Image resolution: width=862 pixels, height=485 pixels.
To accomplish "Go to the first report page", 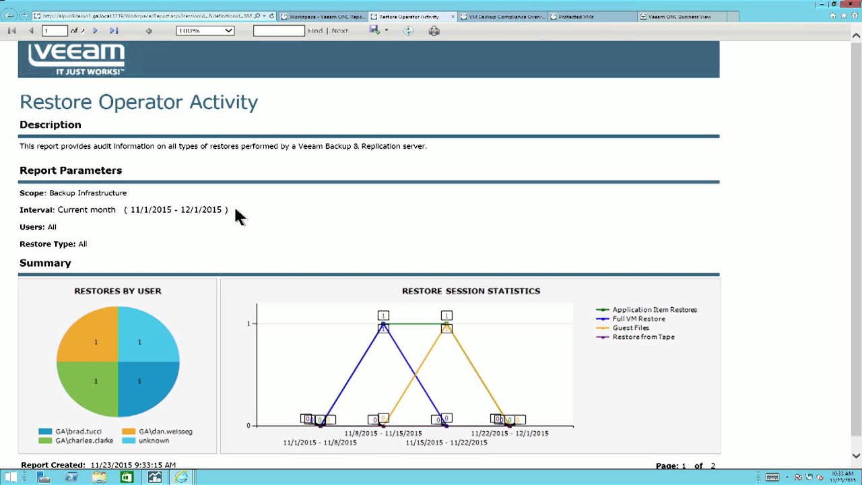I will (11, 30).
